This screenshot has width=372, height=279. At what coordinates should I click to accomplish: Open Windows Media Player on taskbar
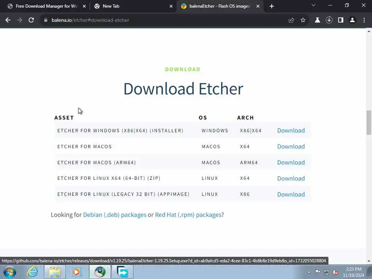(77, 272)
